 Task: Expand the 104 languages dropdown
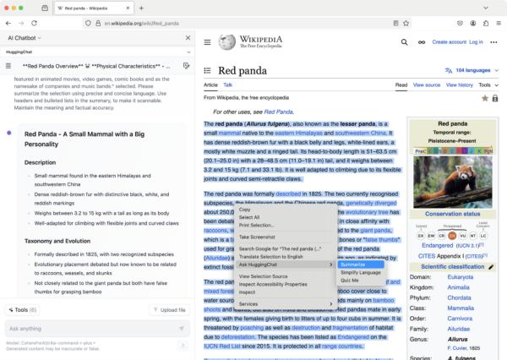(472, 71)
